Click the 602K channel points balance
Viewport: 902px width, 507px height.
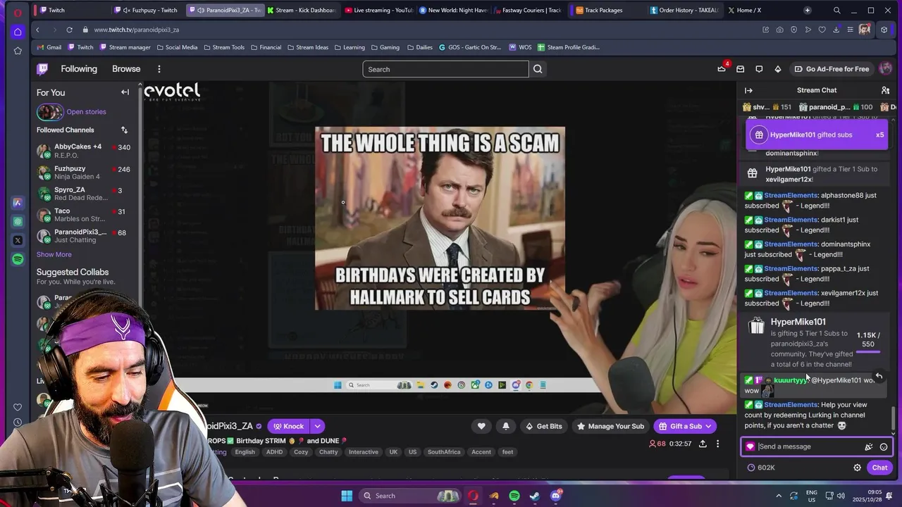(x=761, y=468)
